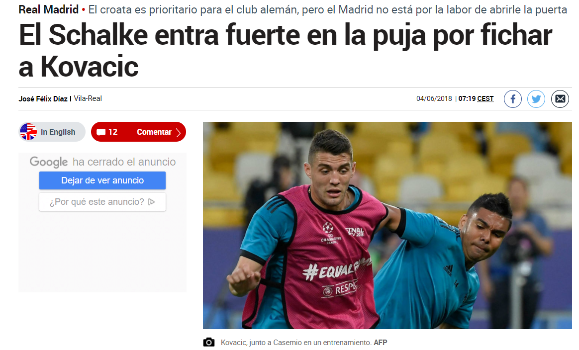Screen dimensions: 579x350
Task: Click the 12 comments count
Action: pos(113,132)
